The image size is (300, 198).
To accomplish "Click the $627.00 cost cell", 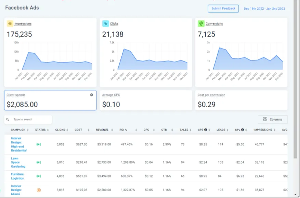I will point(82,144).
